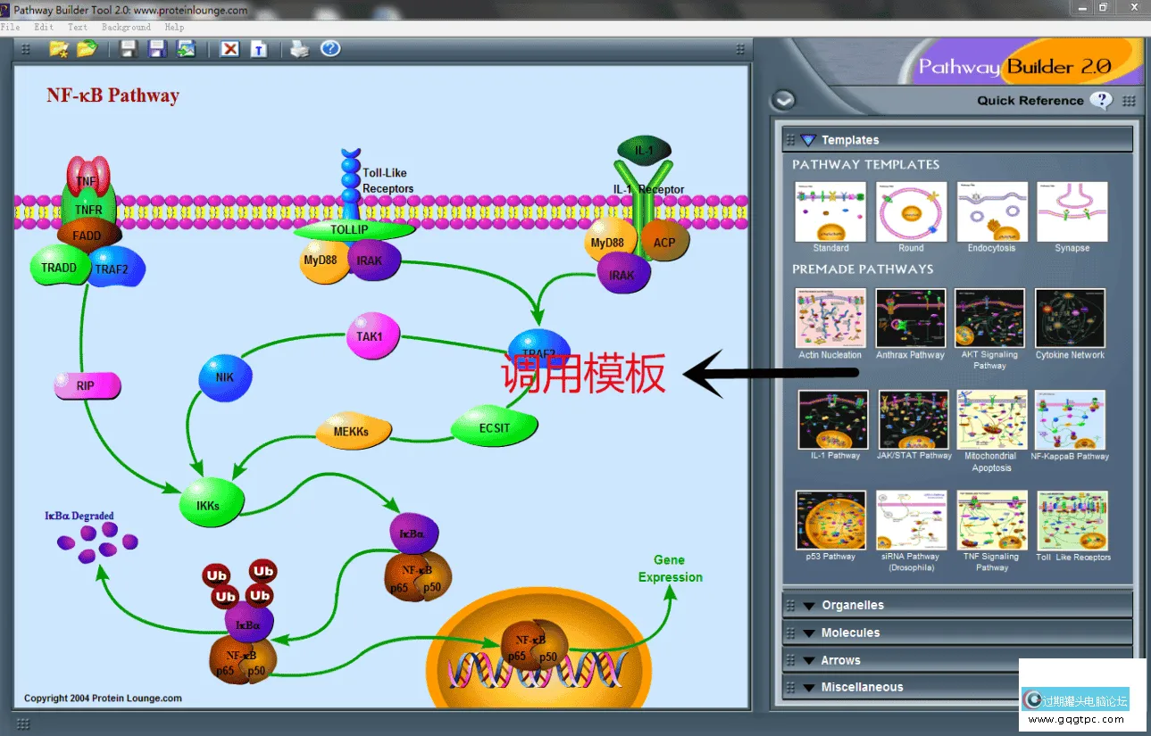Click the red X delete icon
This screenshot has height=736, width=1151.
pos(230,49)
